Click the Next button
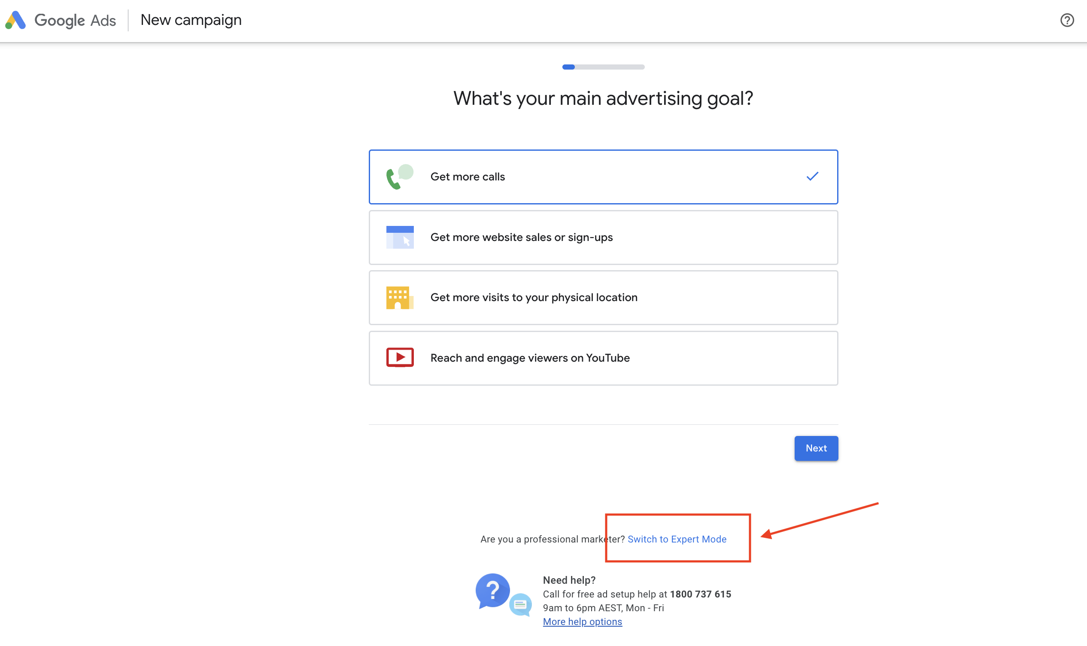The height and width of the screenshot is (646, 1087). point(816,448)
